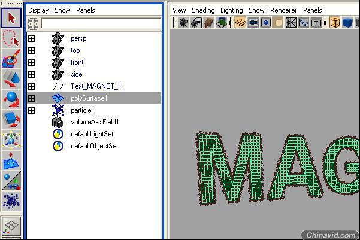The height and width of the screenshot is (240, 360).
Task: Open the viewport View menu
Action: pos(179,10)
